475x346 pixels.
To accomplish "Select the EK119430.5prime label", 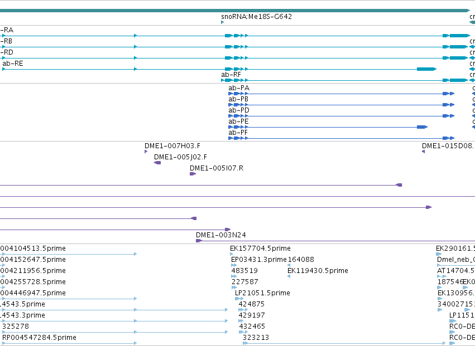I will 318,271.
